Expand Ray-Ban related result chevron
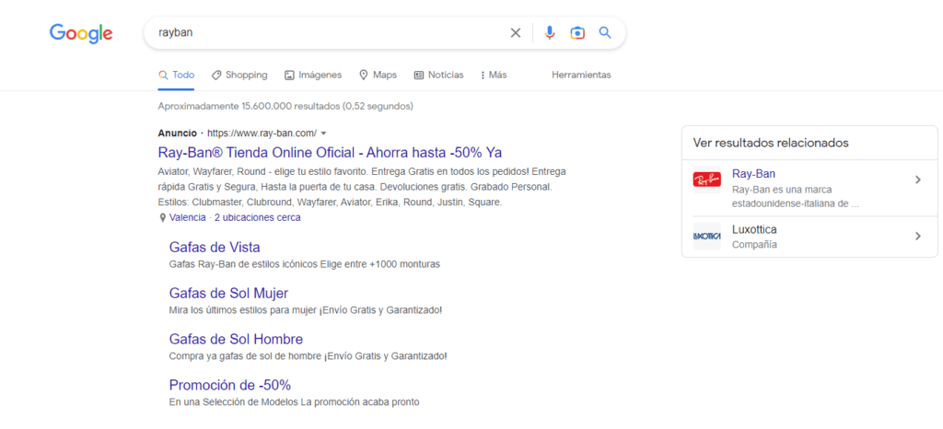This screenshot has height=429, width=943. click(x=918, y=180)
